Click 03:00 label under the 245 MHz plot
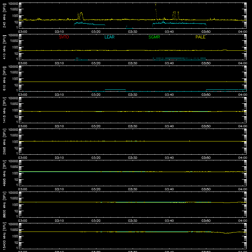 pos(23,32)
